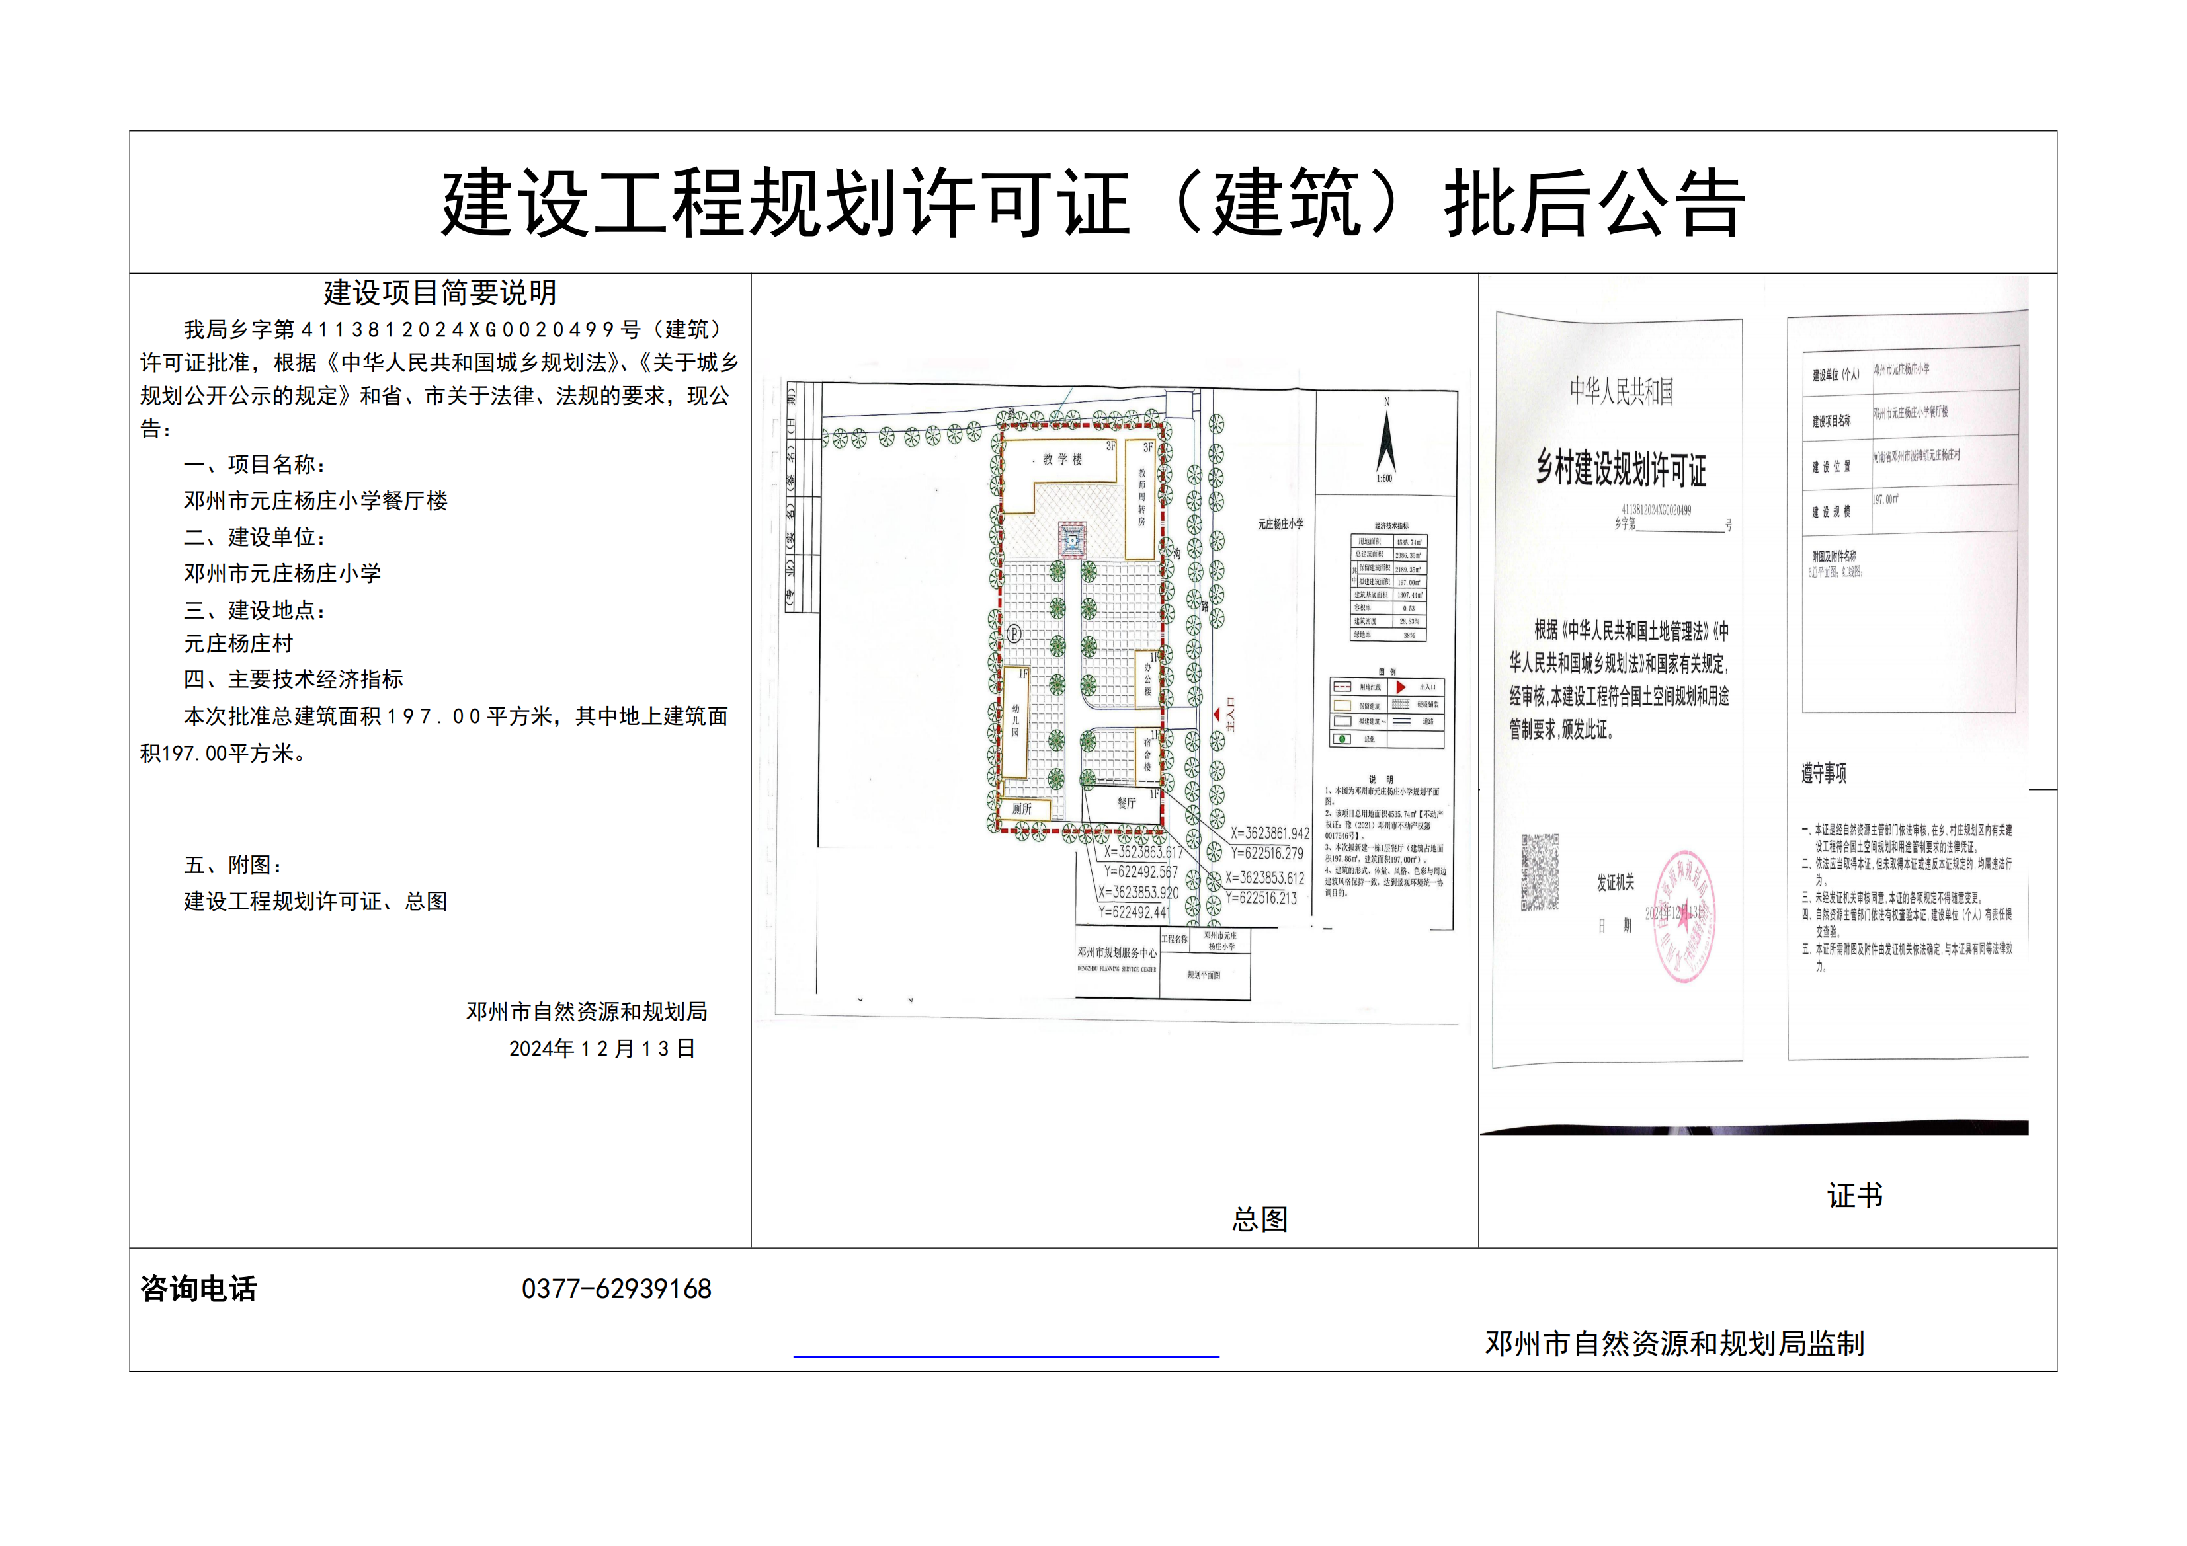Click the red dashed land boundary legend swatch

(1342, 686)
